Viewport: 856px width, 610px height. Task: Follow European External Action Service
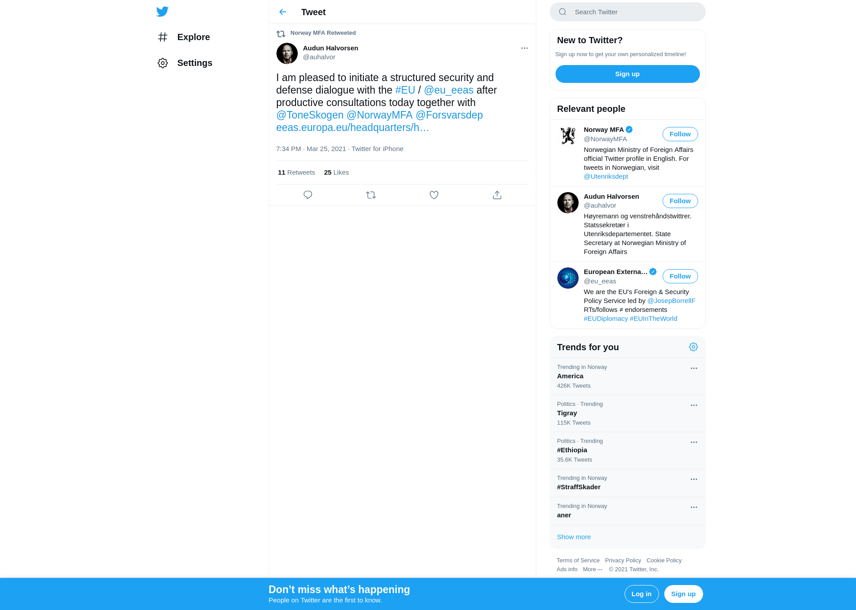pyautogui.click(x=680, y=276)
